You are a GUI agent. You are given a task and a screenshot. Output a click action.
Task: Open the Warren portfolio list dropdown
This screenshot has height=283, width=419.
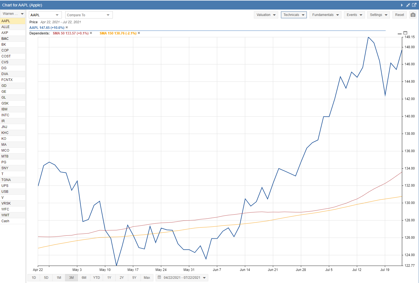click(13, 14)
